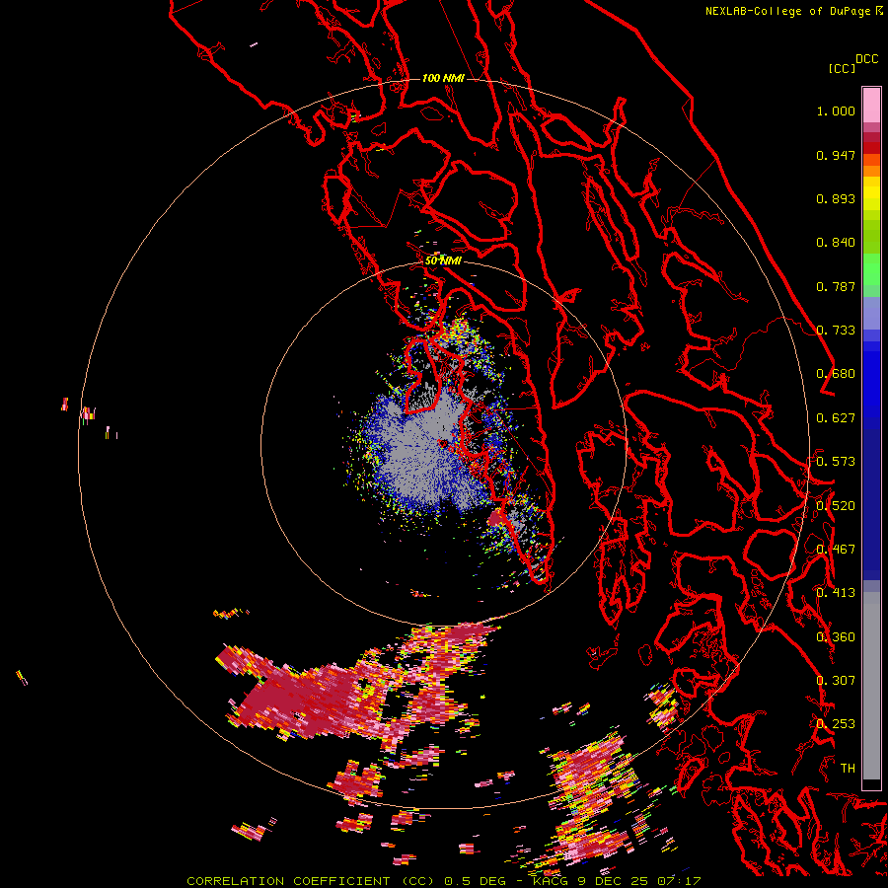Screen dimensions: 888x888
Task: Click the 0.627 color scale value
Action: [836, 418]
